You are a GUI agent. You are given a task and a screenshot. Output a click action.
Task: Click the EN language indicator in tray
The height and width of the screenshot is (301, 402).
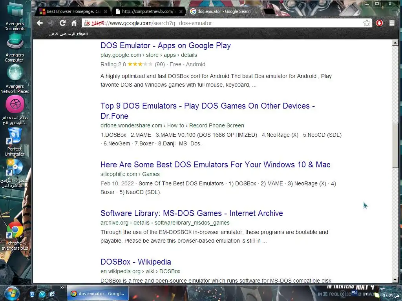[354, 293]
